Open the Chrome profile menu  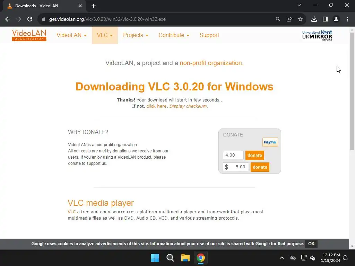click(x=336, y=19)
